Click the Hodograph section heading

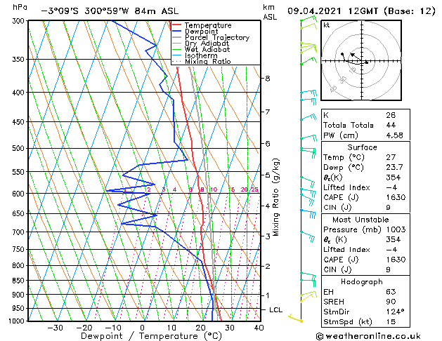click(362, 282)
